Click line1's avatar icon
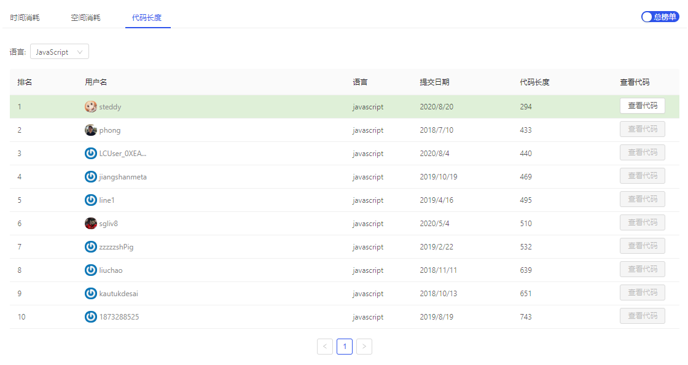 pos(90,200)
